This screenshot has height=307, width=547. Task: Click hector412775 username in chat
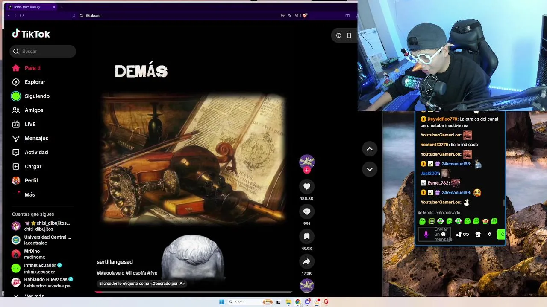434,145
